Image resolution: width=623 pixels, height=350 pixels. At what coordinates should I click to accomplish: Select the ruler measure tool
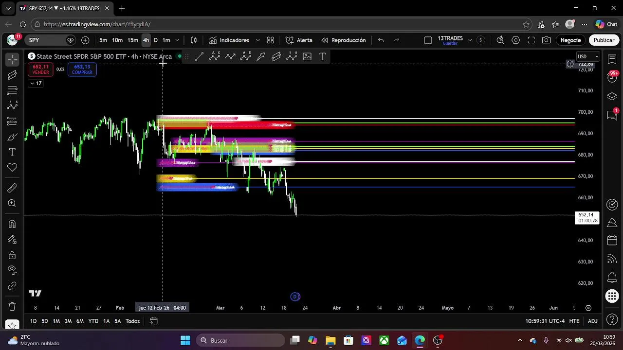12,188
